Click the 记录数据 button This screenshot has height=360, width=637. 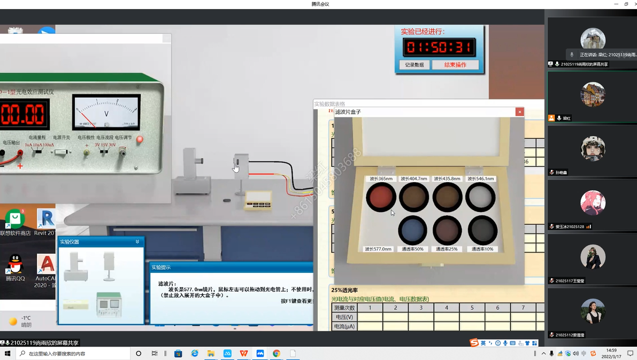tap(414, 65)
